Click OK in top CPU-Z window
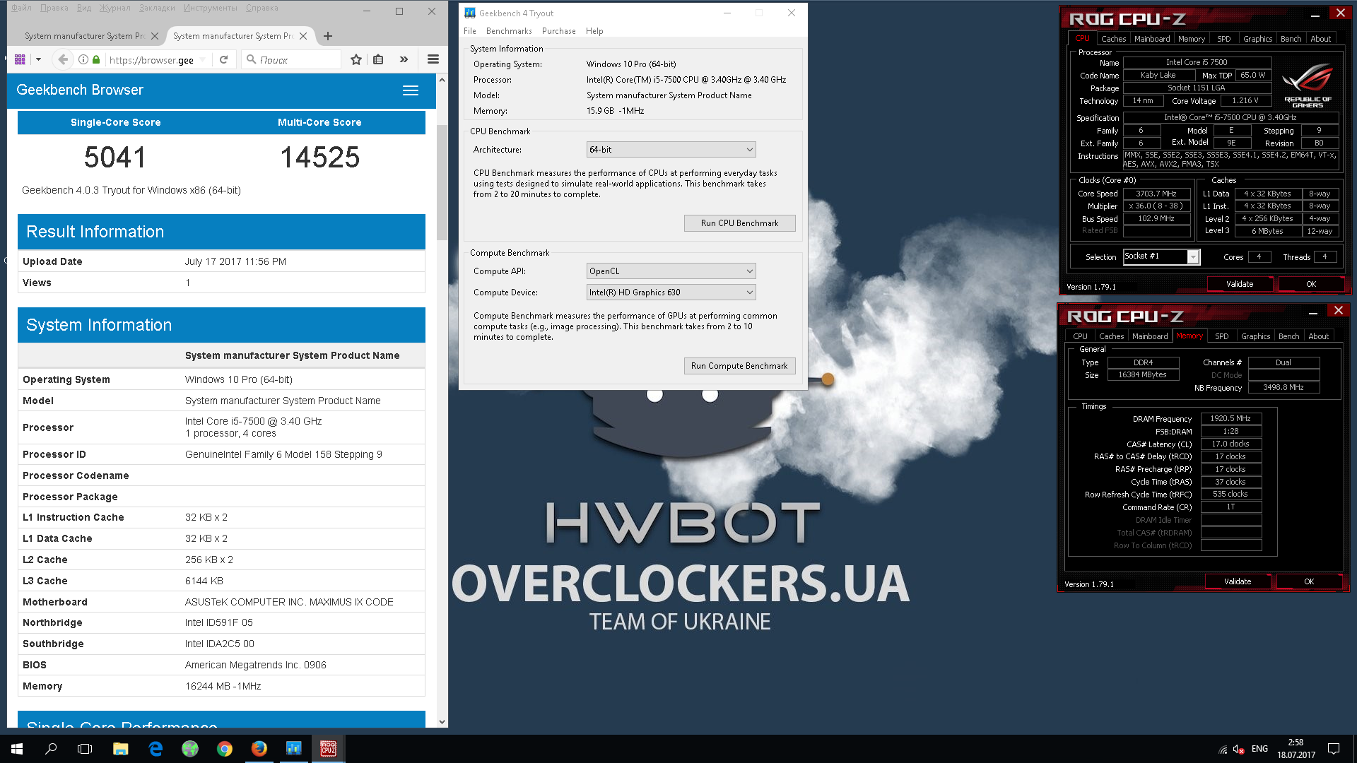 pyautogui.click(x=1311, y=284)
